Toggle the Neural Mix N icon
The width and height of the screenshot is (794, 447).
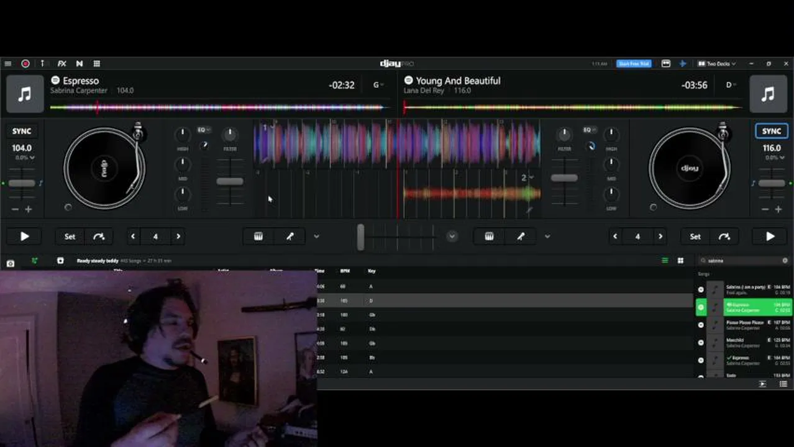(x=80, y=63)
